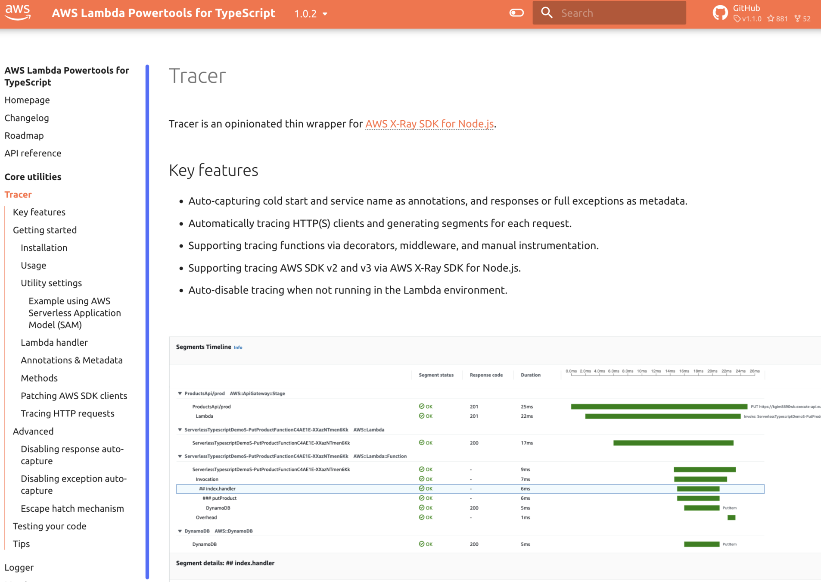Viewport: 821px width, 582px height.
Task: Click the 881 stars counter
Action: [x=777, y=19]
